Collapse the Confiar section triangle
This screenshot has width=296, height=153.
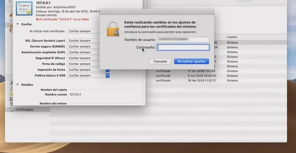coord(18,24)
